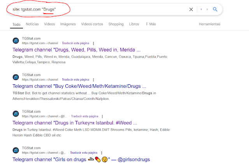249x163 pixels.
Task: Open options dots for Drugs in Turkey result
Action: pyautogui.click(x=102, y=116)
